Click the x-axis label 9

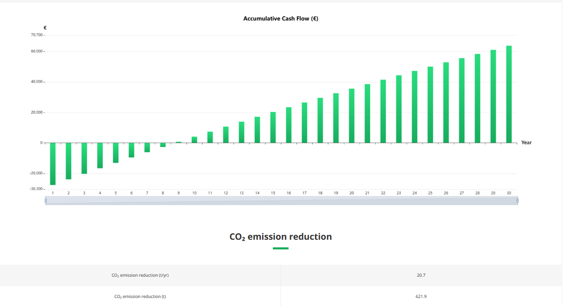[x=179, y=193]
